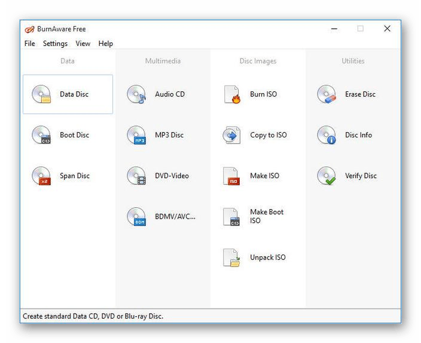Click the BDMV/AVC... label
421x343 pixels.
175,216
